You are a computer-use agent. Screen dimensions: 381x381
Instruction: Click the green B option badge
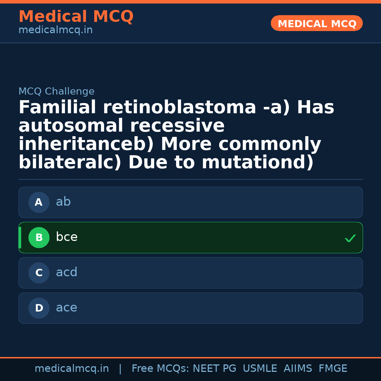point(39,237)
